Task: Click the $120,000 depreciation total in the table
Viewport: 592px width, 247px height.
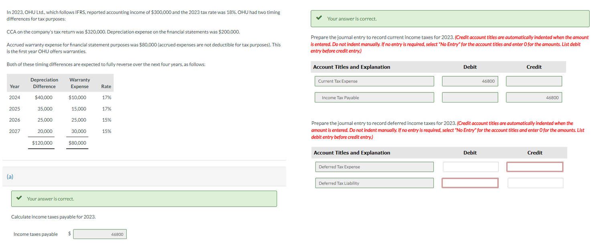Action: [41, 143]
